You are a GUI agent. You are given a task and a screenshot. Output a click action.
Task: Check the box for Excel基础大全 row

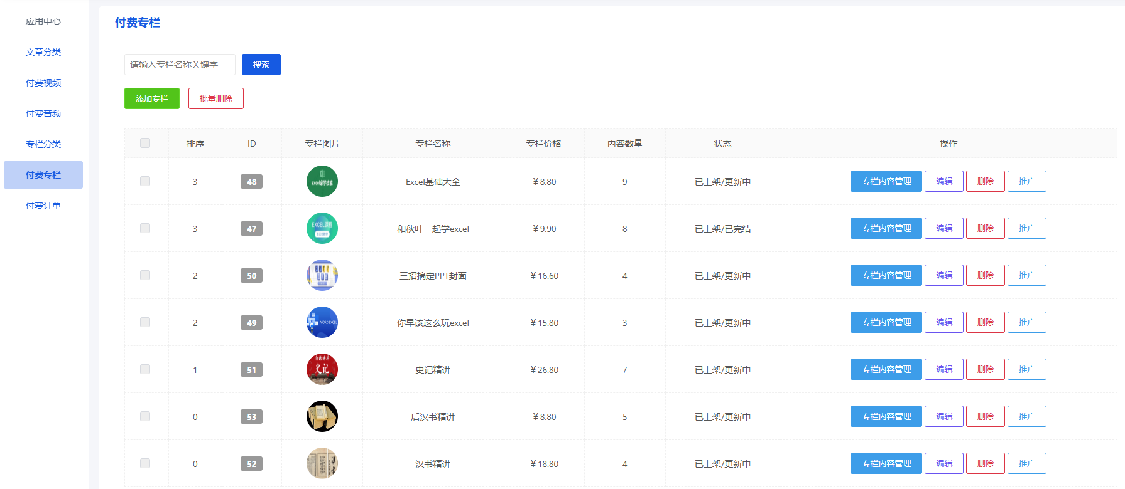pyautogui.click(x=145, y=181)
